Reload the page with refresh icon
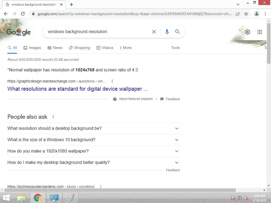 23,14
